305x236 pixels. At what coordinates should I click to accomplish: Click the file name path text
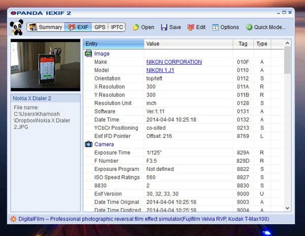42,117
